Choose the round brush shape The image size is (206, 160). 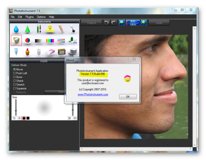click(24, 118)
